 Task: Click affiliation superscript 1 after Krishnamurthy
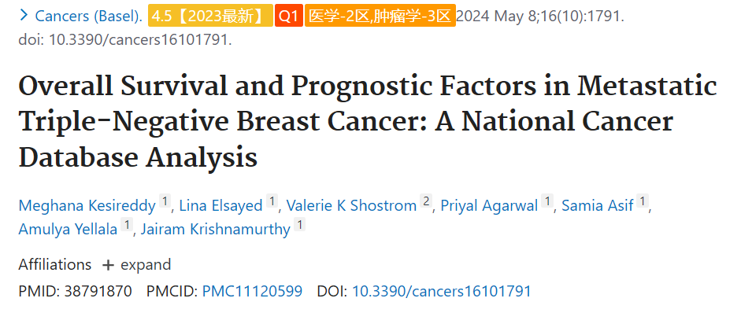click(299, 225)
